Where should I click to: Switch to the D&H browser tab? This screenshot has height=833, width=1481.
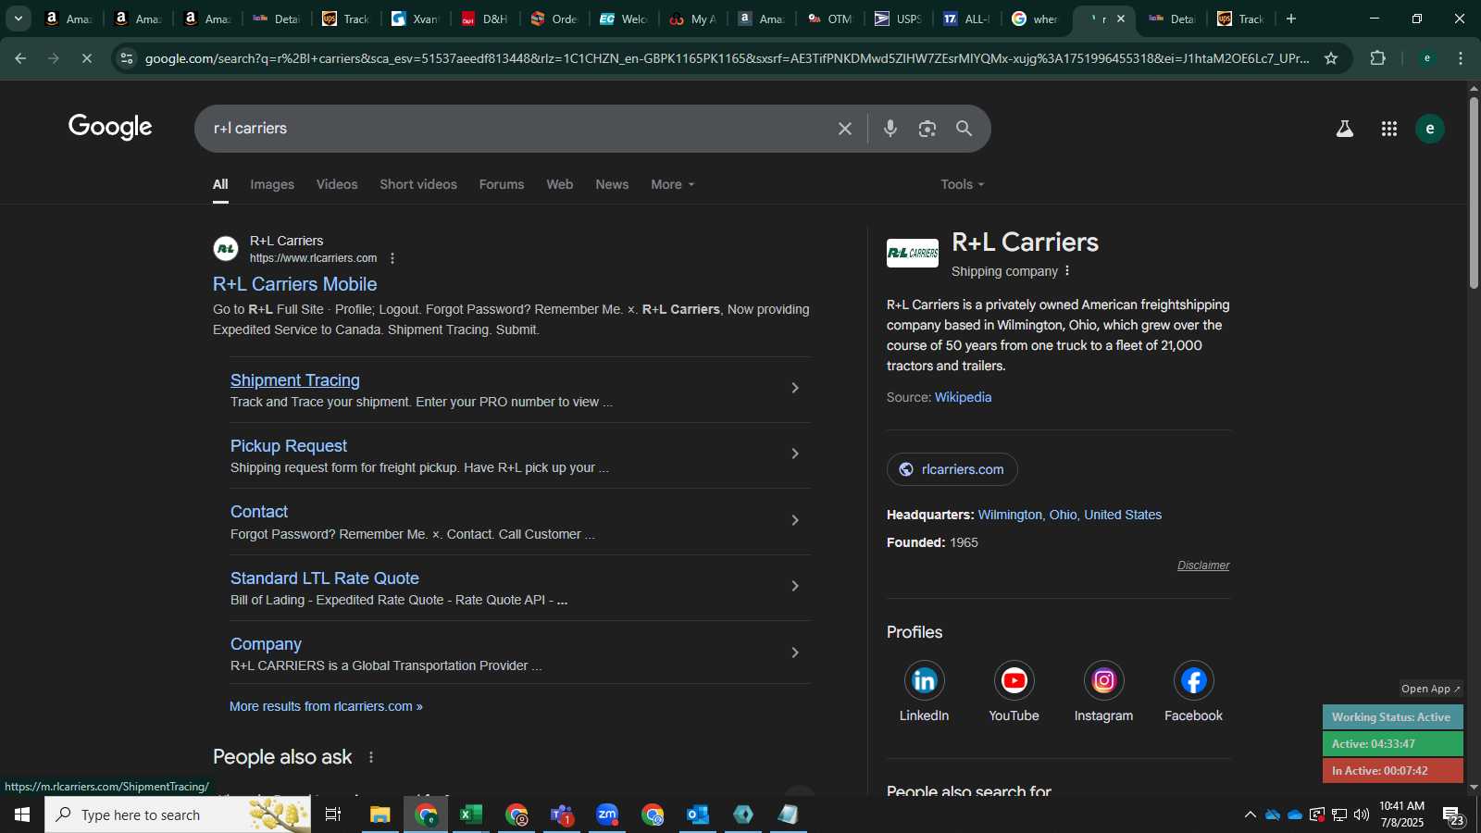(485, 19)
